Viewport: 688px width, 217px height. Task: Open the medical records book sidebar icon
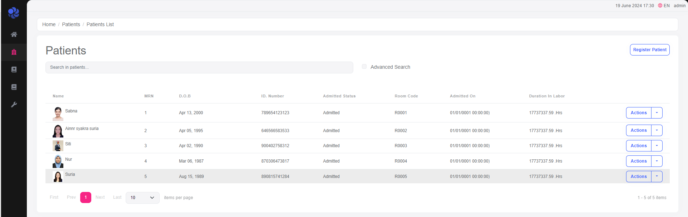tap(14, 69)
